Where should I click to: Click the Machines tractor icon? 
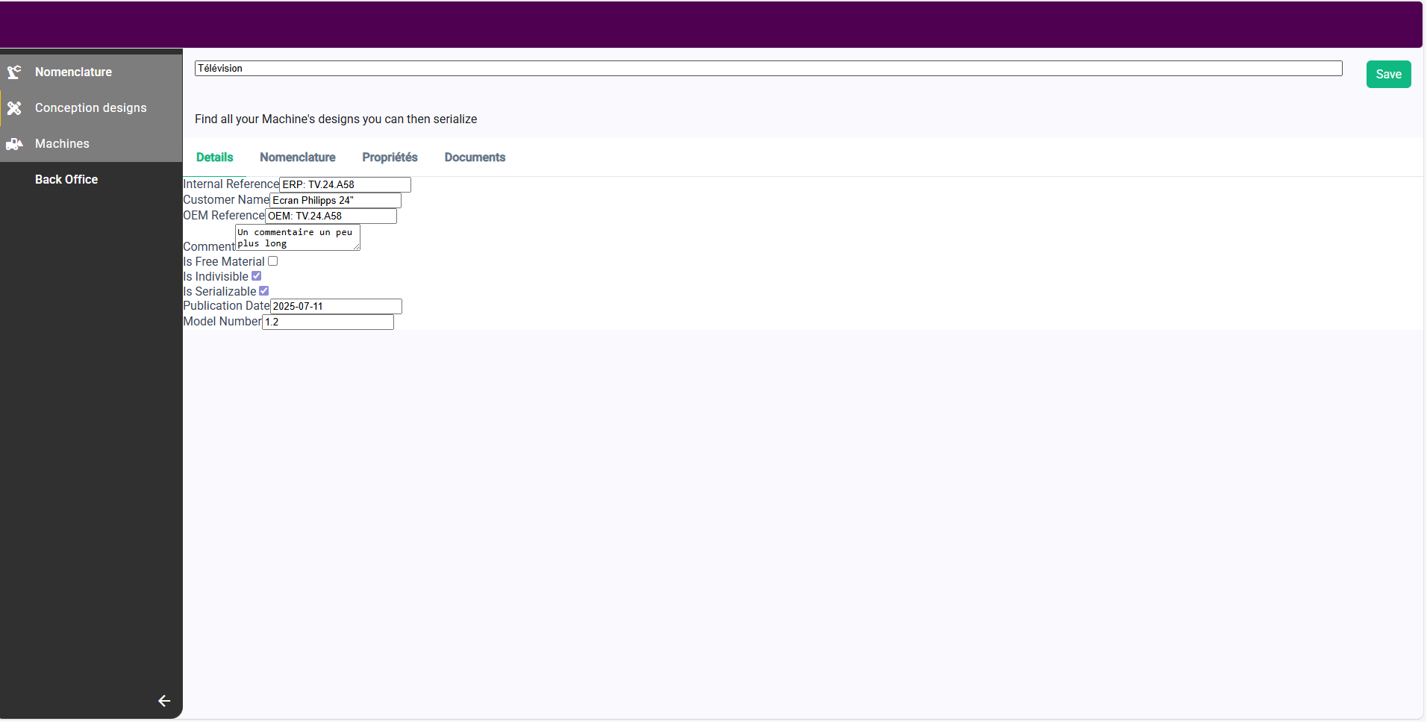tap(14, 144)
